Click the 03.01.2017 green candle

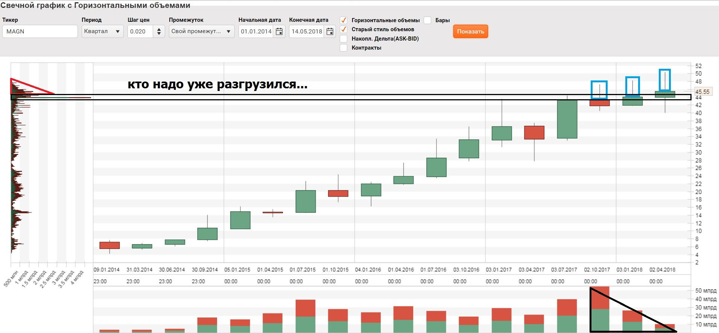click(502, 133)
